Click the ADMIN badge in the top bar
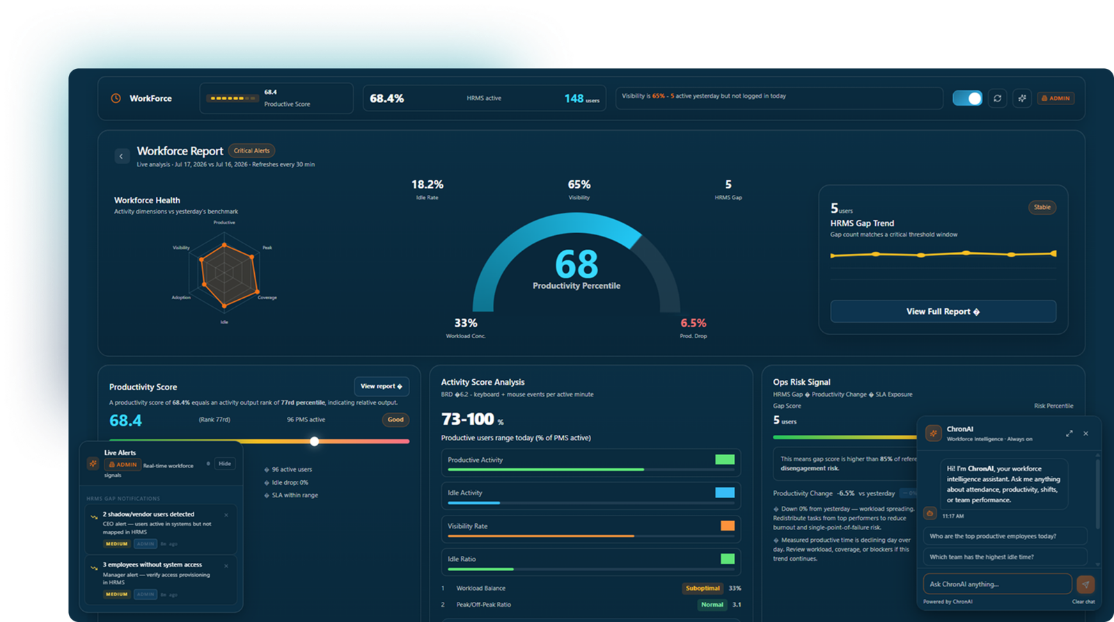Image resolution: width=1114 pixels, height=622 pixels. (1056, 98)
